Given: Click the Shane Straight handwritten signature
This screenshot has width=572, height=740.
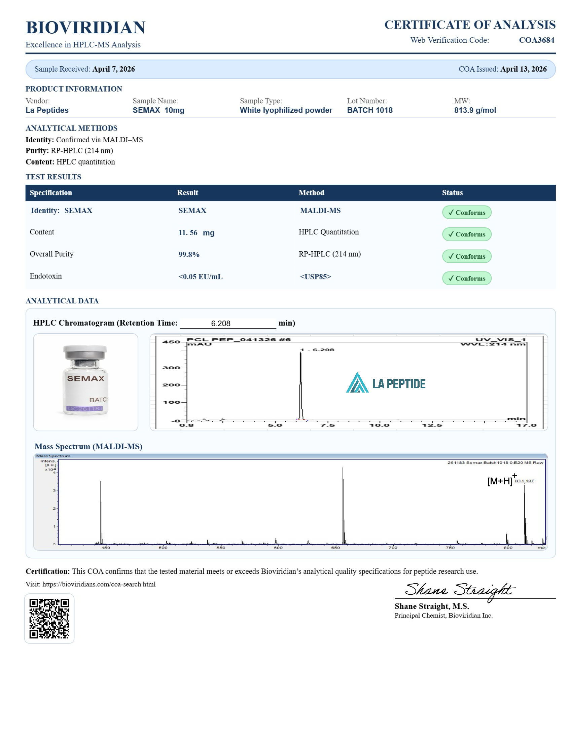Looking at the screenshot, I should click(x=459, y=591).
